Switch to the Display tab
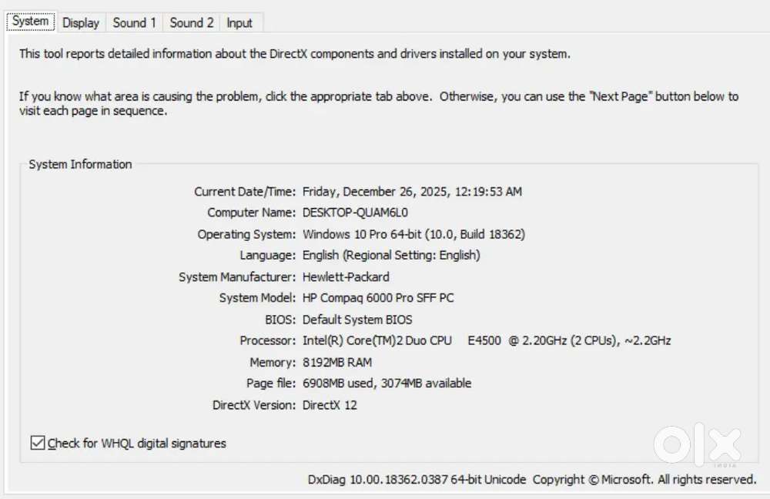 tap(81, 23)
